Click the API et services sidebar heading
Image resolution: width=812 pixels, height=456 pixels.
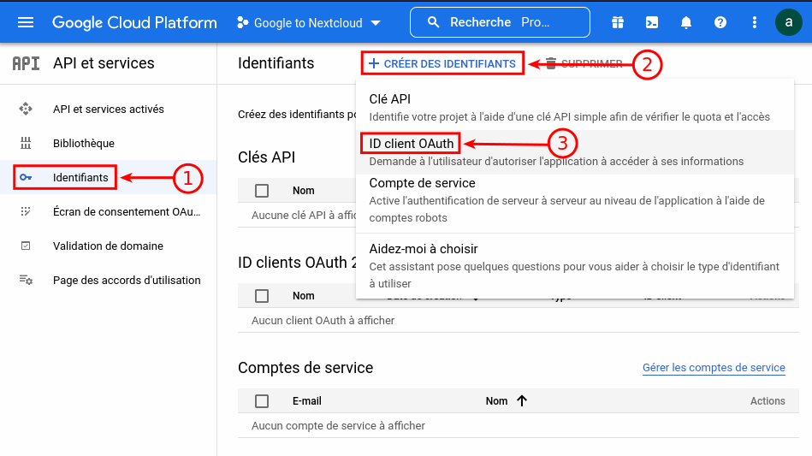pyautogui.click(x=104, y=63)
